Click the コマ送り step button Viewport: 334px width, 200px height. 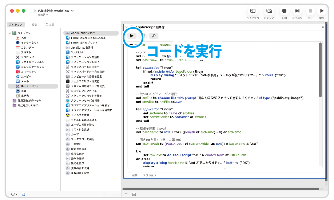click(x=297, y=11)
